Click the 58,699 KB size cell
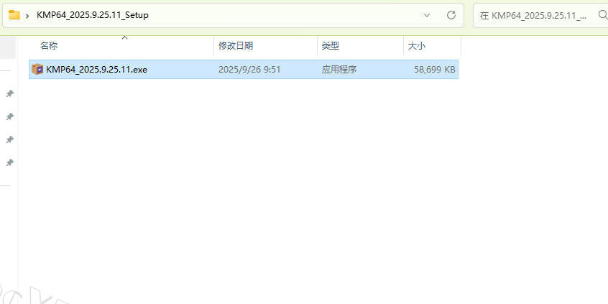The height and width of the screenshot is (304, 608). coord(434,70)
